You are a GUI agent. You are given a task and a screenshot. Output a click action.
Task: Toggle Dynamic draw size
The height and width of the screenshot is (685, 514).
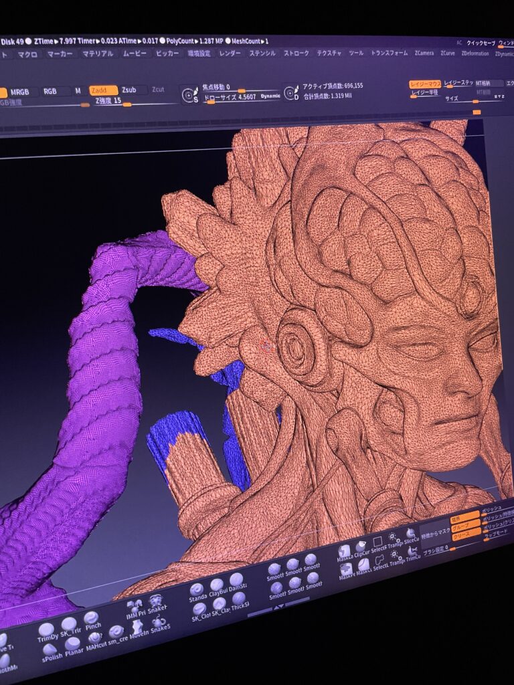pos(270,96)
